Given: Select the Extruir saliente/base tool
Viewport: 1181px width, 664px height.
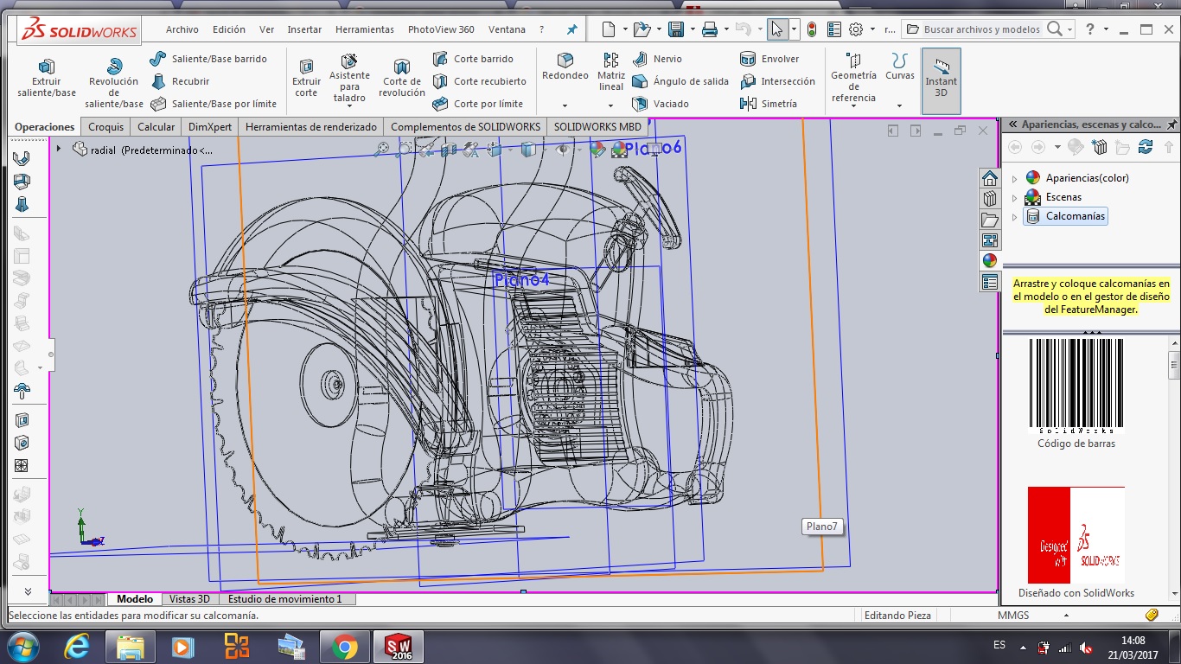Looking at the screenshot, I should click(47, 77).
